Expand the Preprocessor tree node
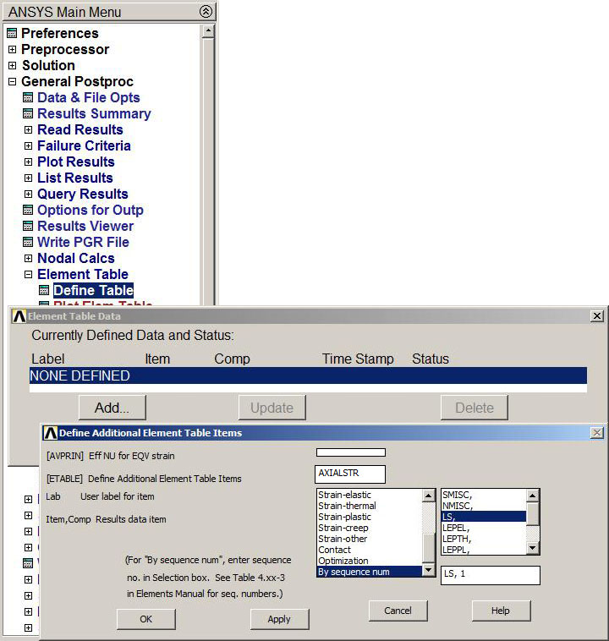This screenshot has width=609, height=641. coord(12,50)
